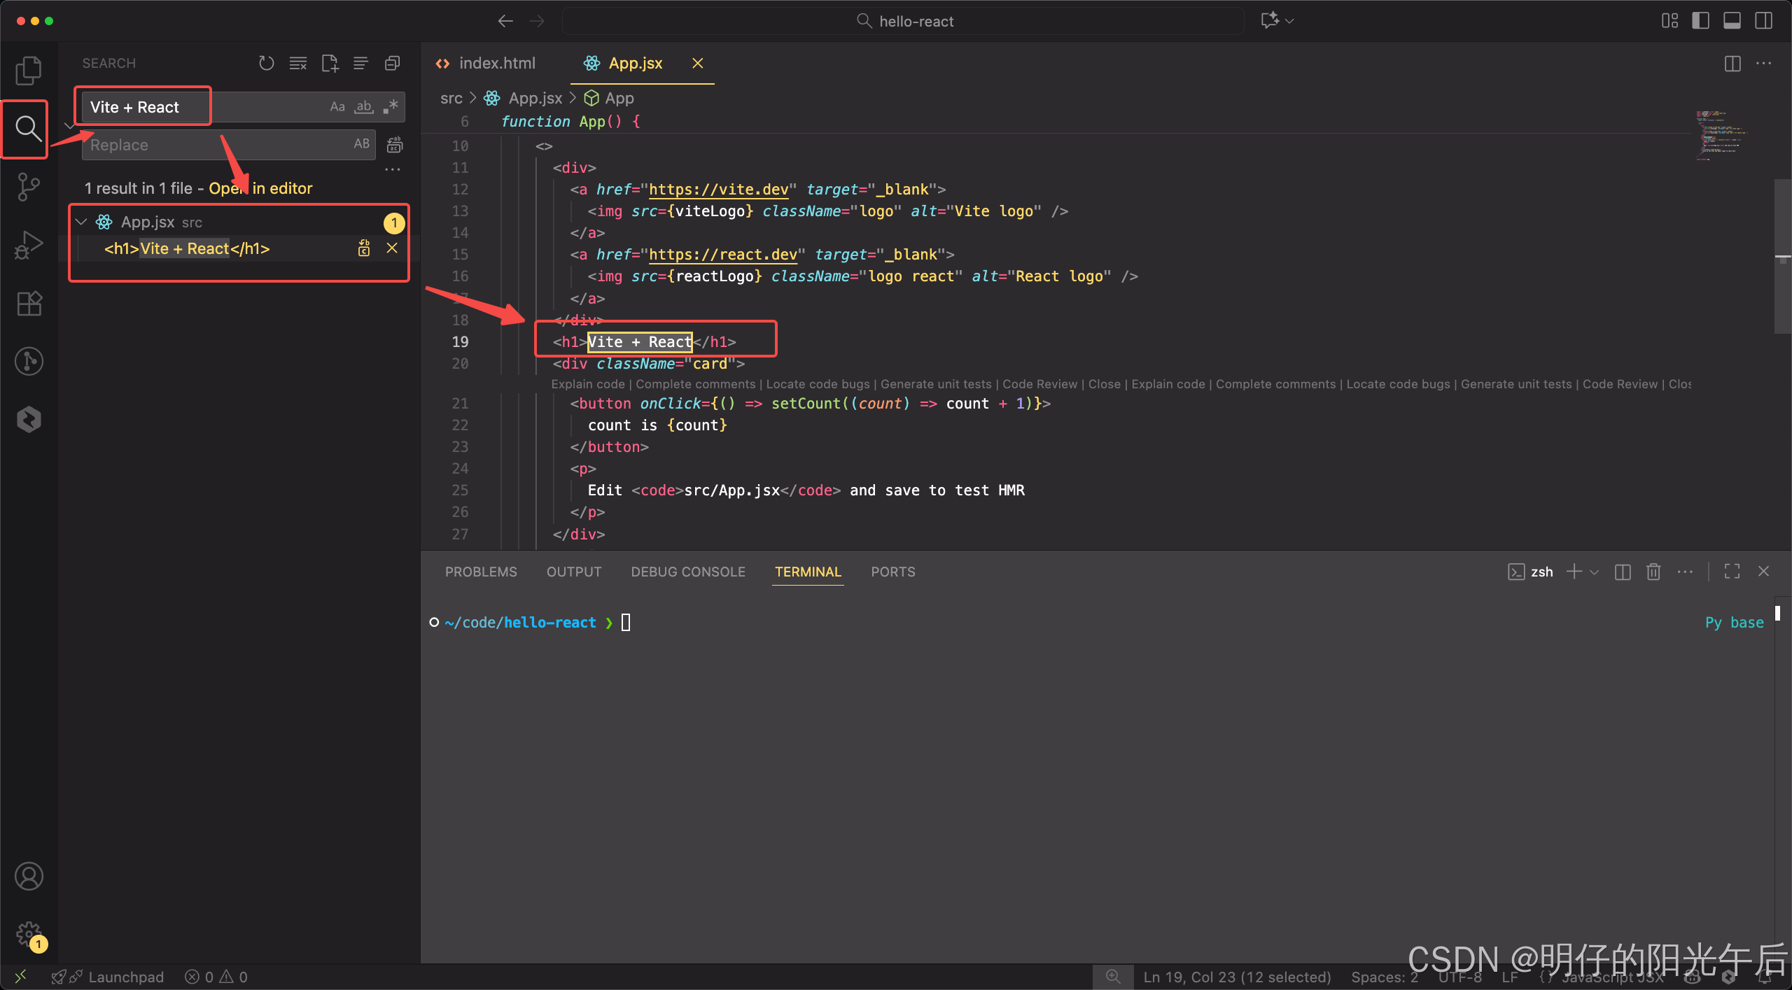
Task: Delete the current terminal with trash icon
Action: pyautogui.click(x=1653, y=572)
